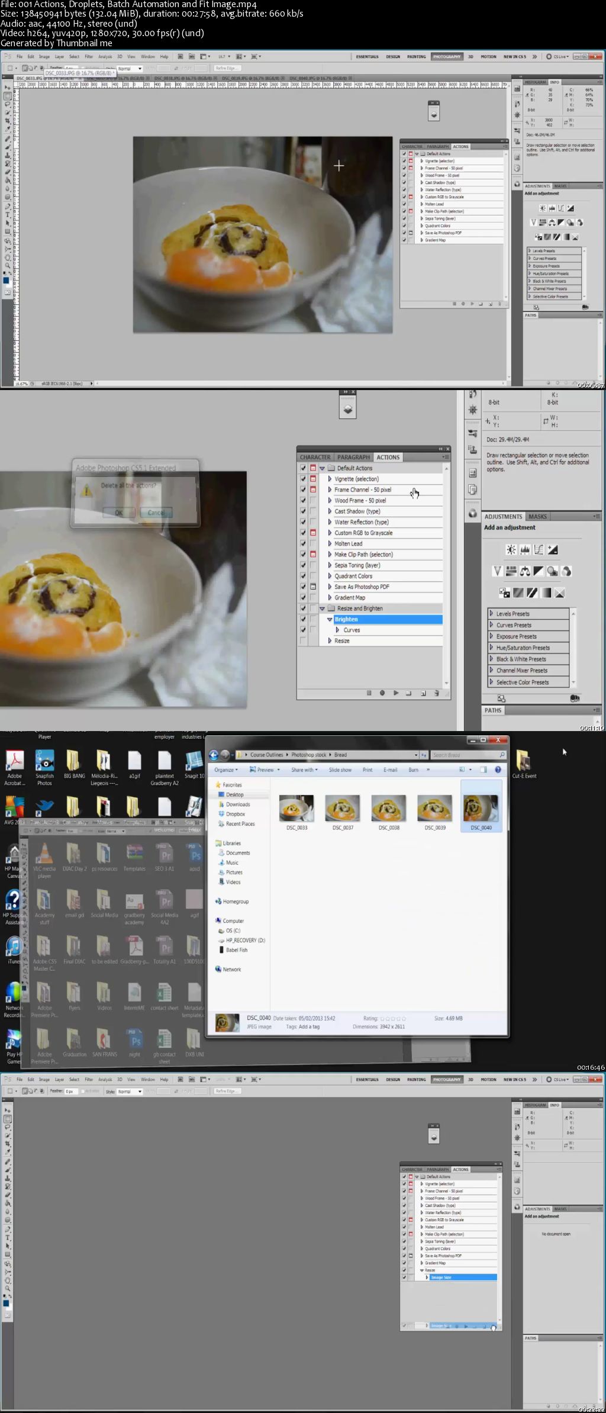Select ESSENTIALS workspace above the DSC_0033.JPG document
Viewport: 606px width, 1413px height.
coord(367,57)
